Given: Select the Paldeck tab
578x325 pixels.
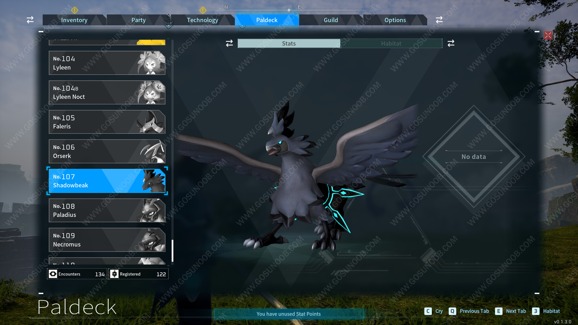Looking at the screenshot, I should point(267,20).
